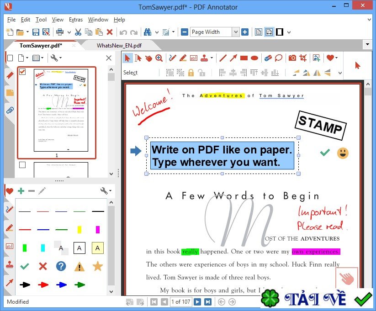Expand the Open folder dropdown arrow
This screenshot has width=376, height=311.
(27, 32)
